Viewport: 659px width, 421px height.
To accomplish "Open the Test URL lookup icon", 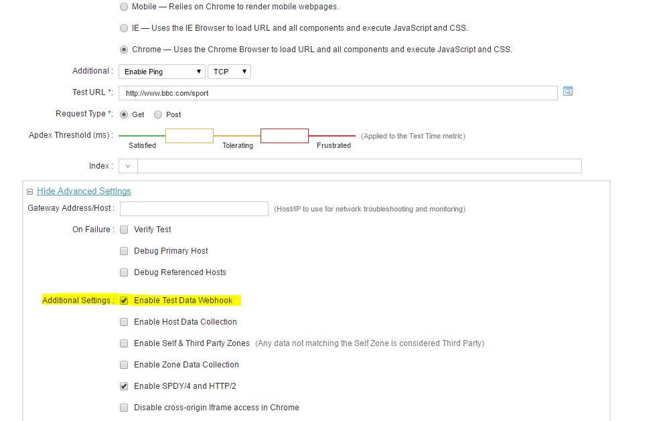I will (x=568, y=91).
